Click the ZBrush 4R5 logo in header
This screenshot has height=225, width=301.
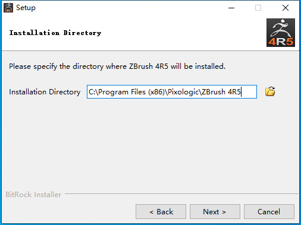(x=281, y=33)
